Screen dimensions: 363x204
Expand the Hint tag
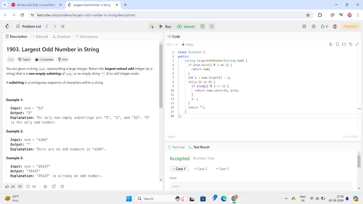[63, 60]
